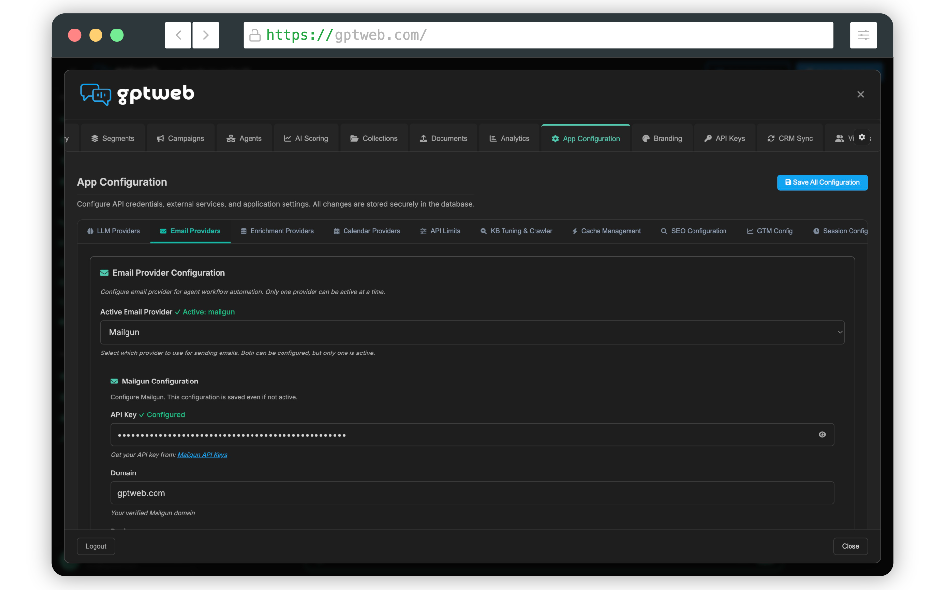
Task: Click the Agents robot icon
Action: pos(231,139)
